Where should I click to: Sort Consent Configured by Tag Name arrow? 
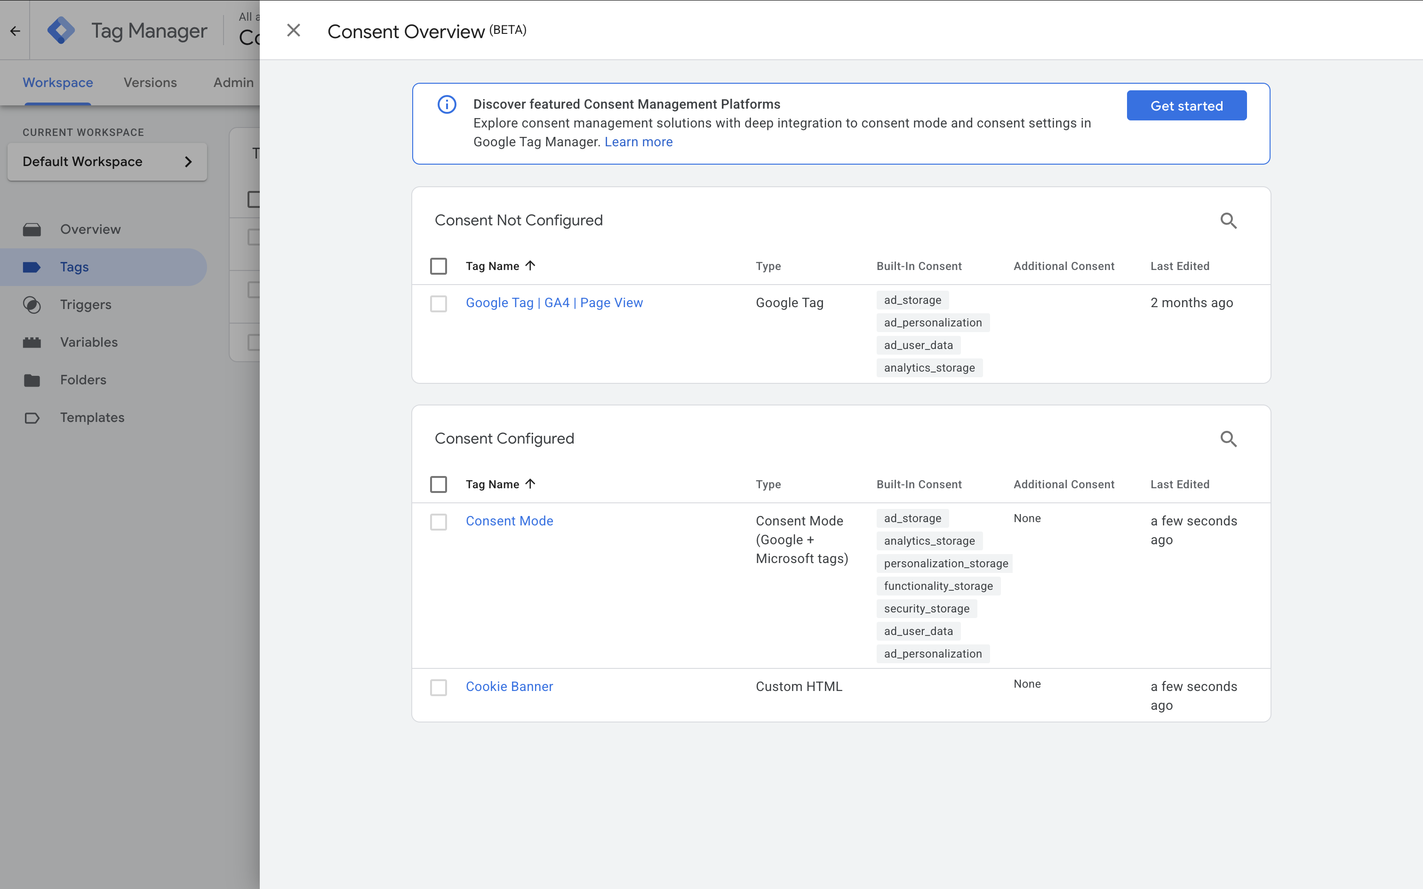pos(530,484)
